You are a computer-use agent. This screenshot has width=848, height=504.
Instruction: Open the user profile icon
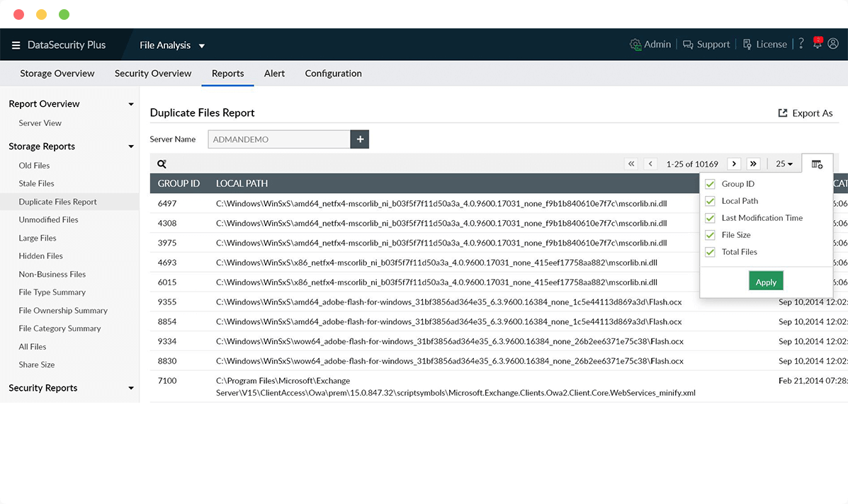click(x=833, y=44)
